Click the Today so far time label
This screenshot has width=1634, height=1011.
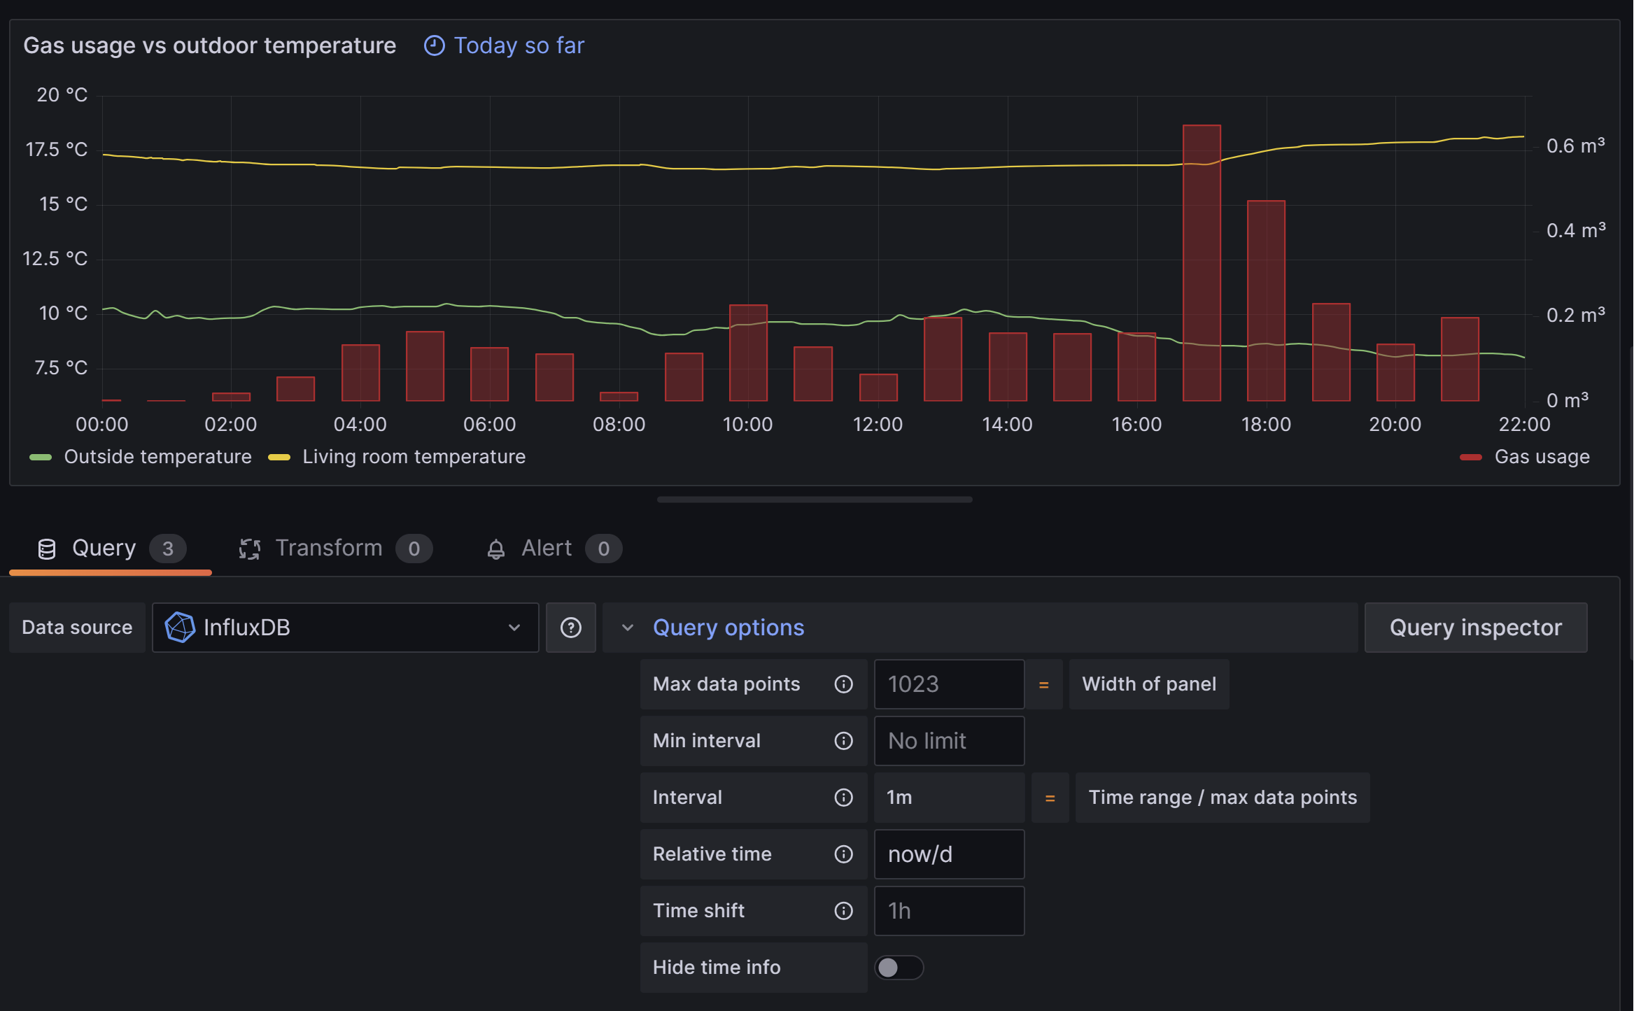[x=519, y=45]
